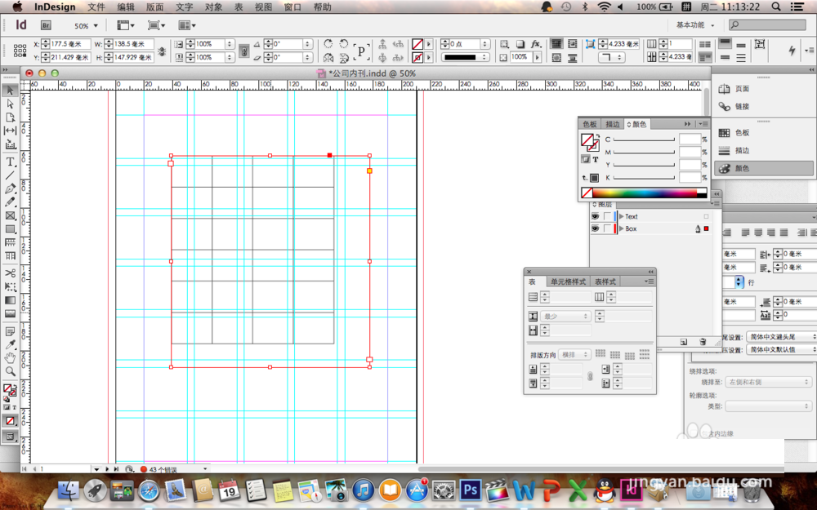Select the Eyedropper tool

click(11, 344)
